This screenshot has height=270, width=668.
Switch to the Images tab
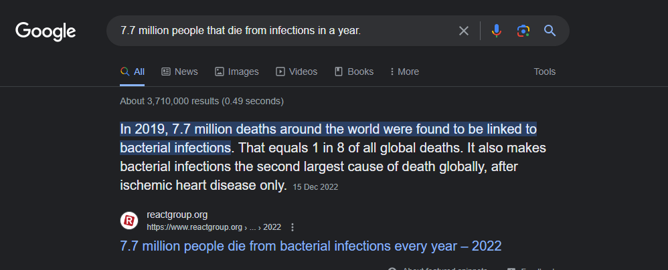point(236,72)
